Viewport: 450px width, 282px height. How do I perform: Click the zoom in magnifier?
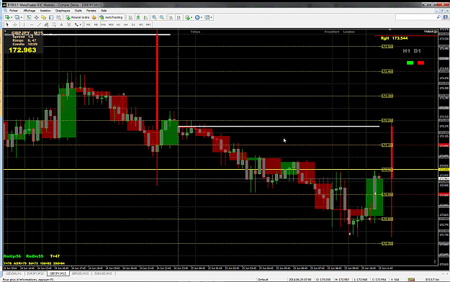click(x=154, y=17)
